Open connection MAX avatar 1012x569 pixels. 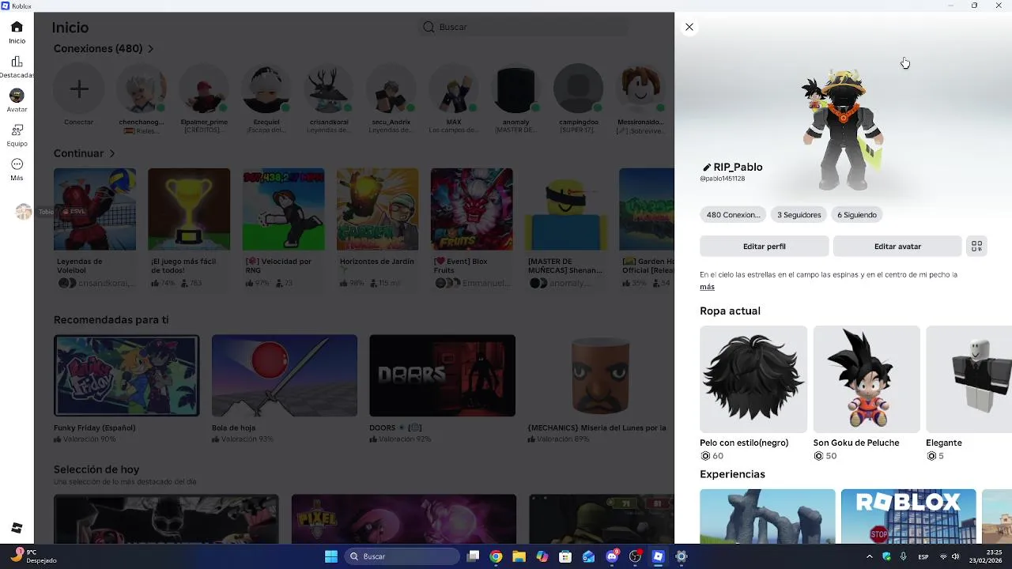click(454, 89)
